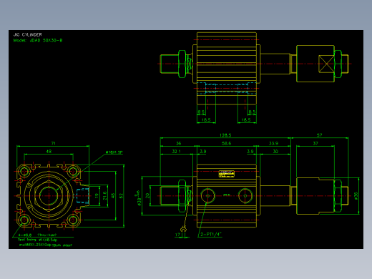The width and height of the screenshot is (372, 279).
Task: Click the wrench symbol above the 17
Action: pyautogui.click(x=183, y=230)
